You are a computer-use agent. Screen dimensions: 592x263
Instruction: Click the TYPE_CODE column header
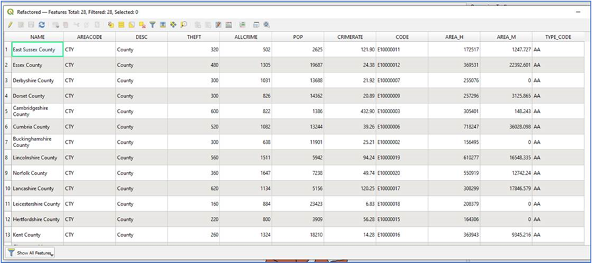(x=558, y=37)
